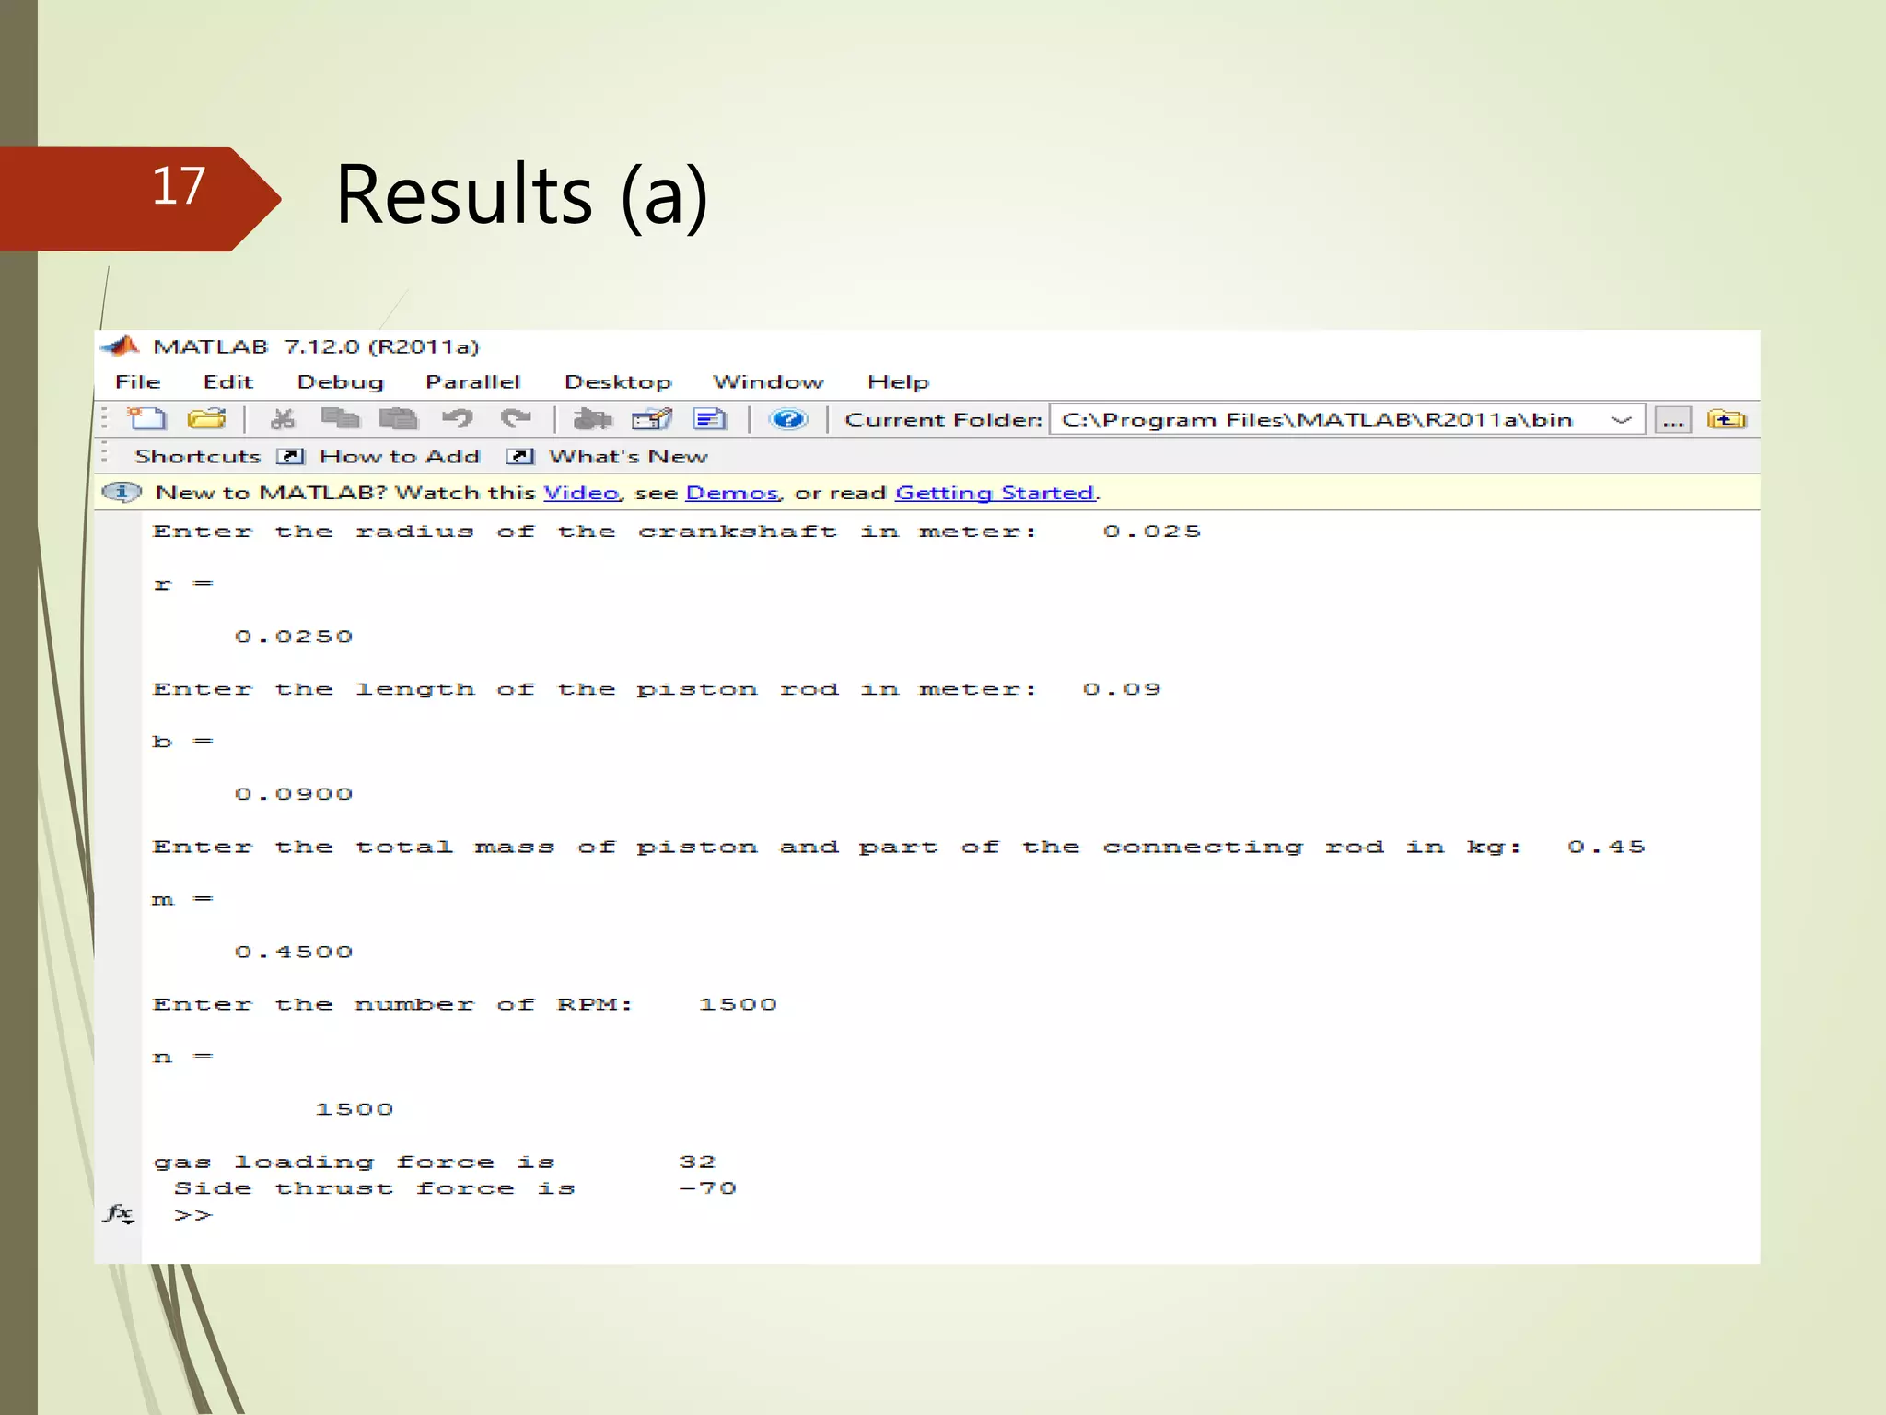
Task: Click the value 0.0250 in output
Action: pyautogui.click(x=294, y=637)
